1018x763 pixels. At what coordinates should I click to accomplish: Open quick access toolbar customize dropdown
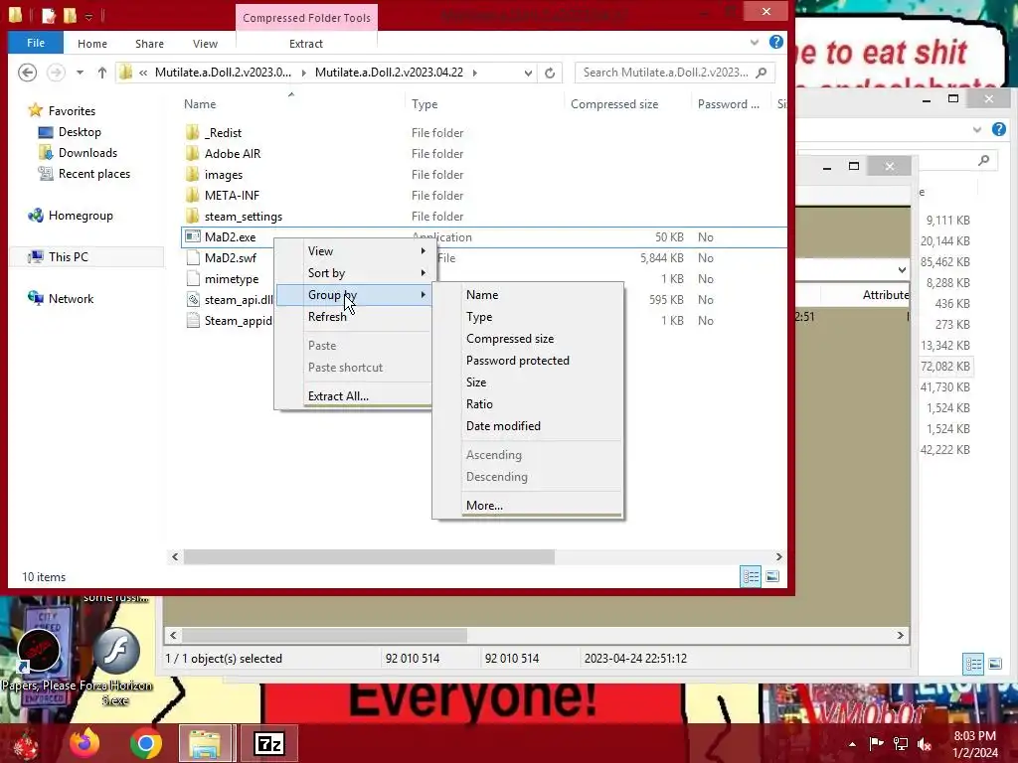point(88,16)
